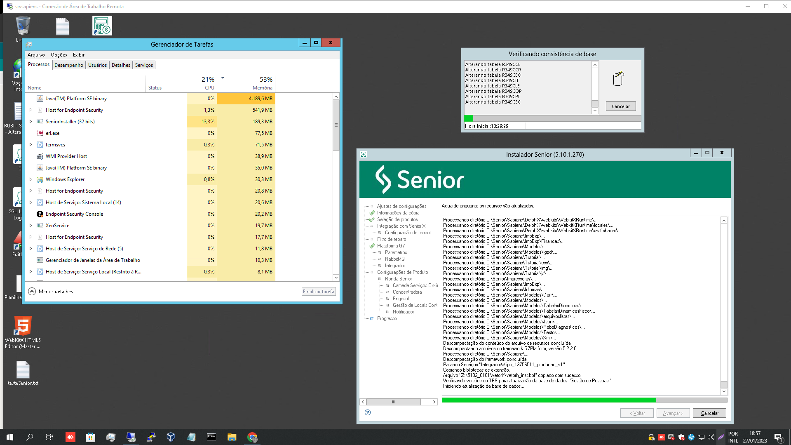The width and height of the screenshot is (791, 445).
Task: Expand the SeniorInstaller (32 bits) process
Action: [x=31, y=122]
